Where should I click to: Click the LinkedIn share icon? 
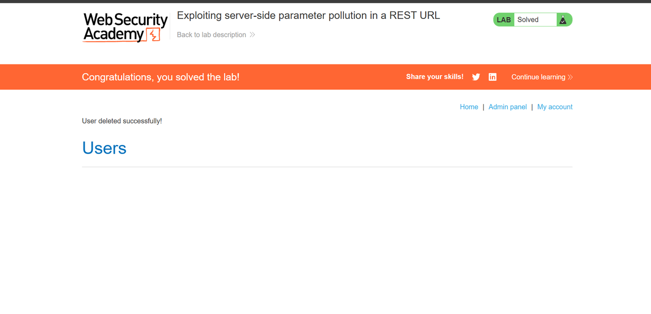pyautogui.click(x=493, y=77)
